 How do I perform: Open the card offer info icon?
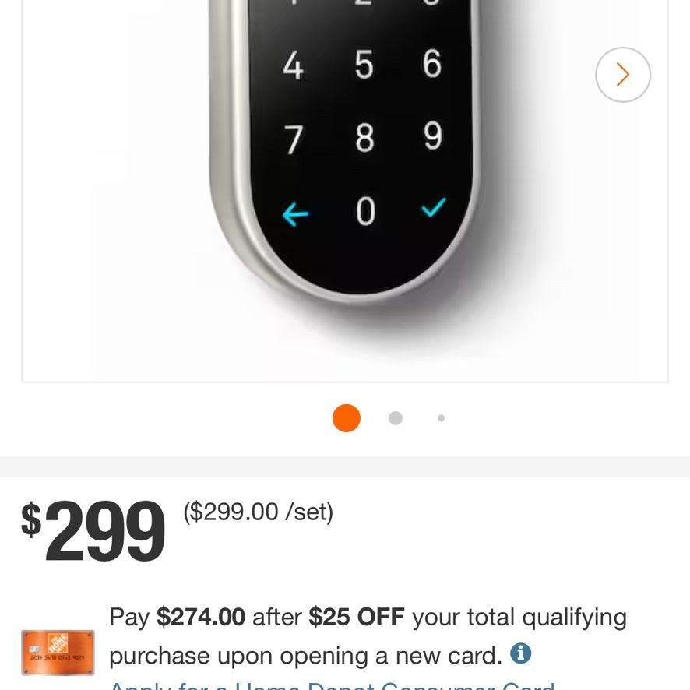pos(520,653)
